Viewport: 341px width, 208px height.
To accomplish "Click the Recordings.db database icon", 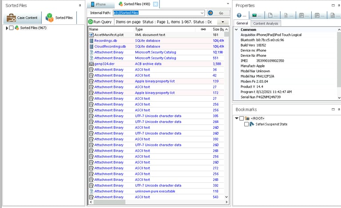I will 91,41.
